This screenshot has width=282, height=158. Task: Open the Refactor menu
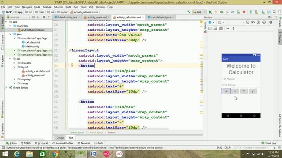tap(58, 7)
